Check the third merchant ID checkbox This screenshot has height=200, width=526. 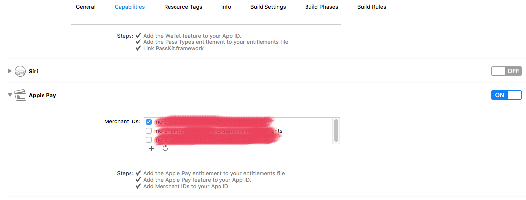tap(149, 140)
